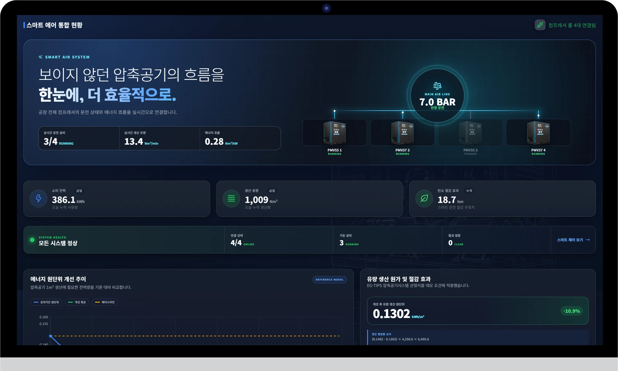Select the PMV37 2 compressor thumbnail
Viewport: 618px width, 371px height.
402,132
